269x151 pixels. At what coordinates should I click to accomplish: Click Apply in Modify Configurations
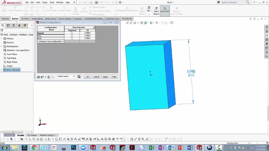(105, 77)
